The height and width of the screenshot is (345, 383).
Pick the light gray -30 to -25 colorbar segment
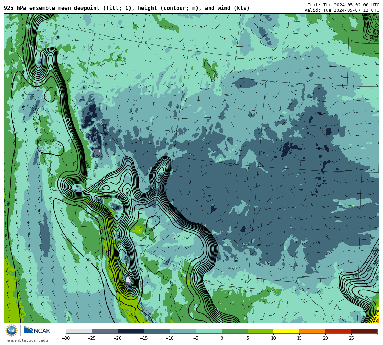79,331
